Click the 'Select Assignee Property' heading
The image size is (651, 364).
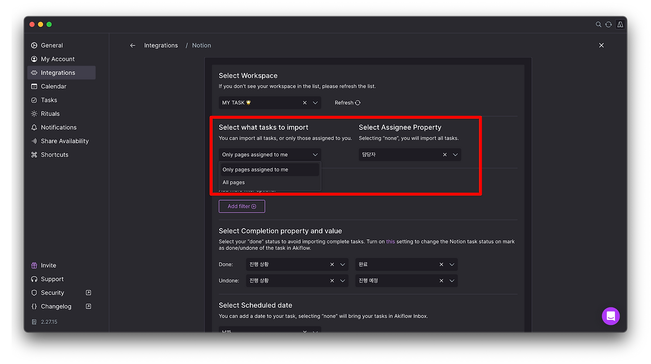pos(400,127)
